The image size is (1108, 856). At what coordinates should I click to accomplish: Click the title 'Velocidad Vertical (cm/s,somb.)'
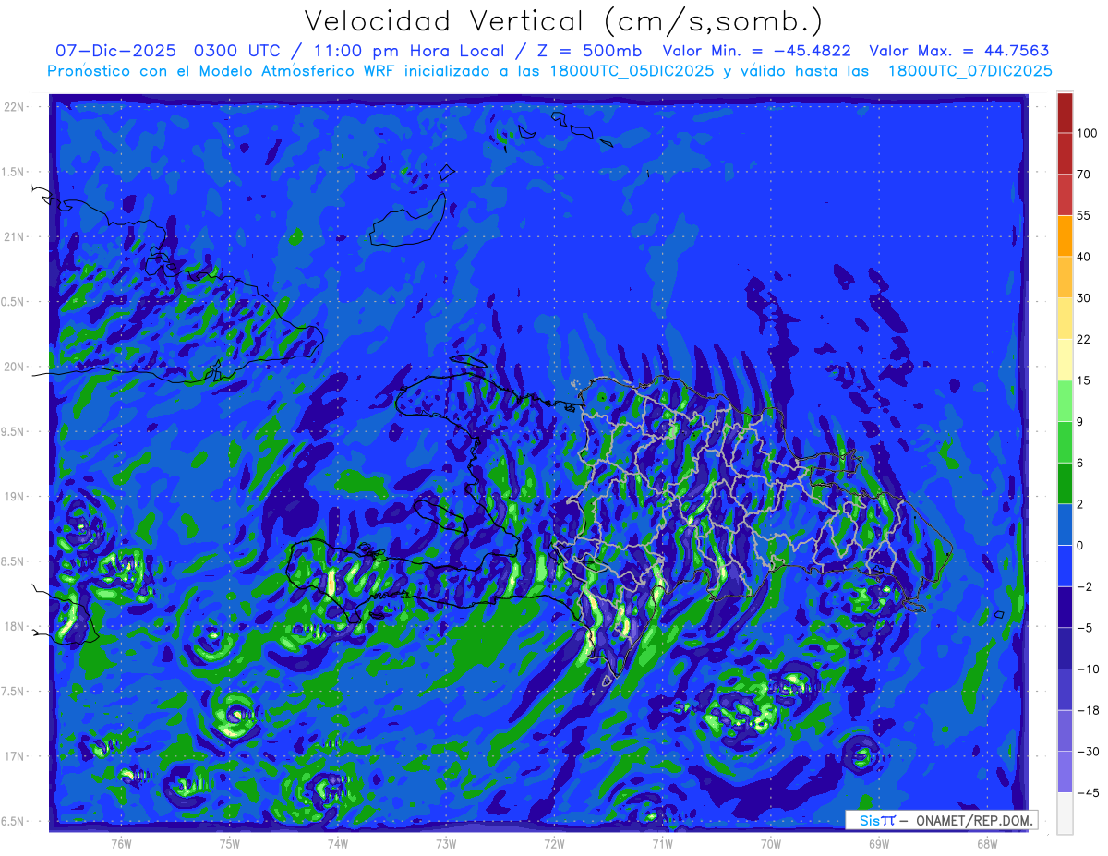point(563,21)
